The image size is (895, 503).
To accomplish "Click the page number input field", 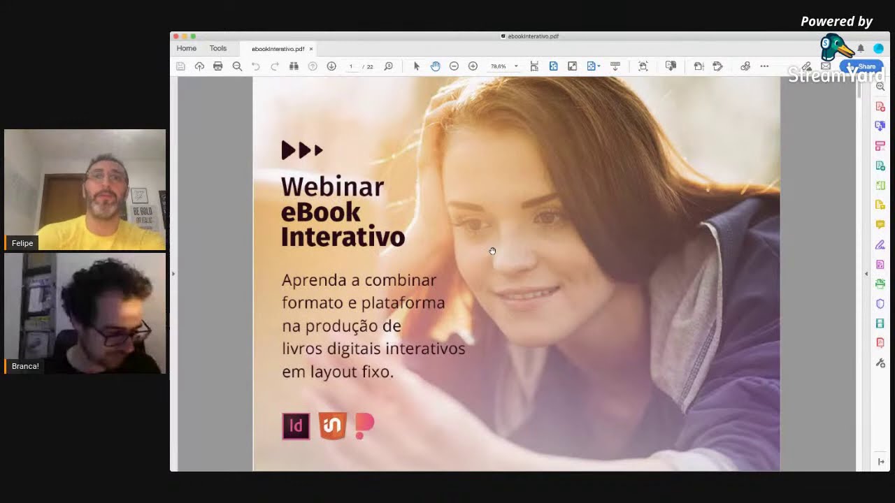I will pos(351,66).
